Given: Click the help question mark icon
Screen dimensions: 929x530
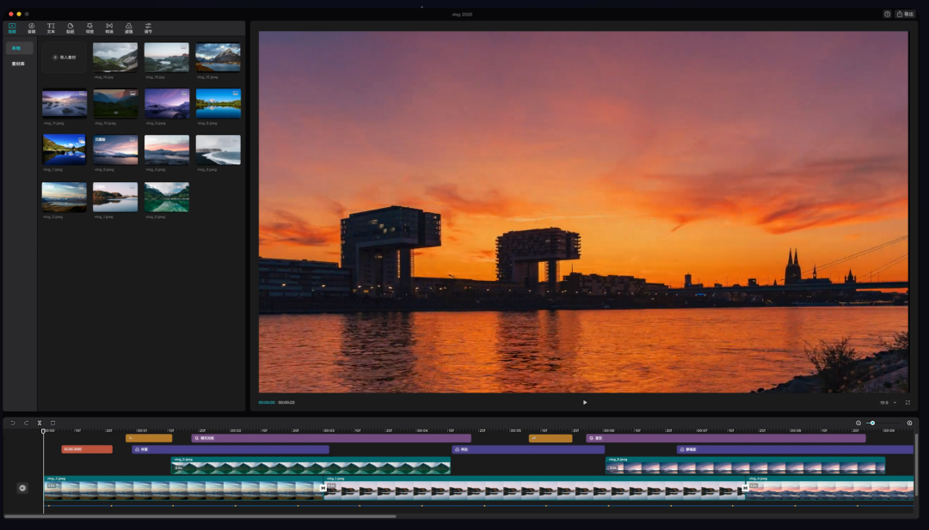Looking at the screenshot, I should pos(887,14).
